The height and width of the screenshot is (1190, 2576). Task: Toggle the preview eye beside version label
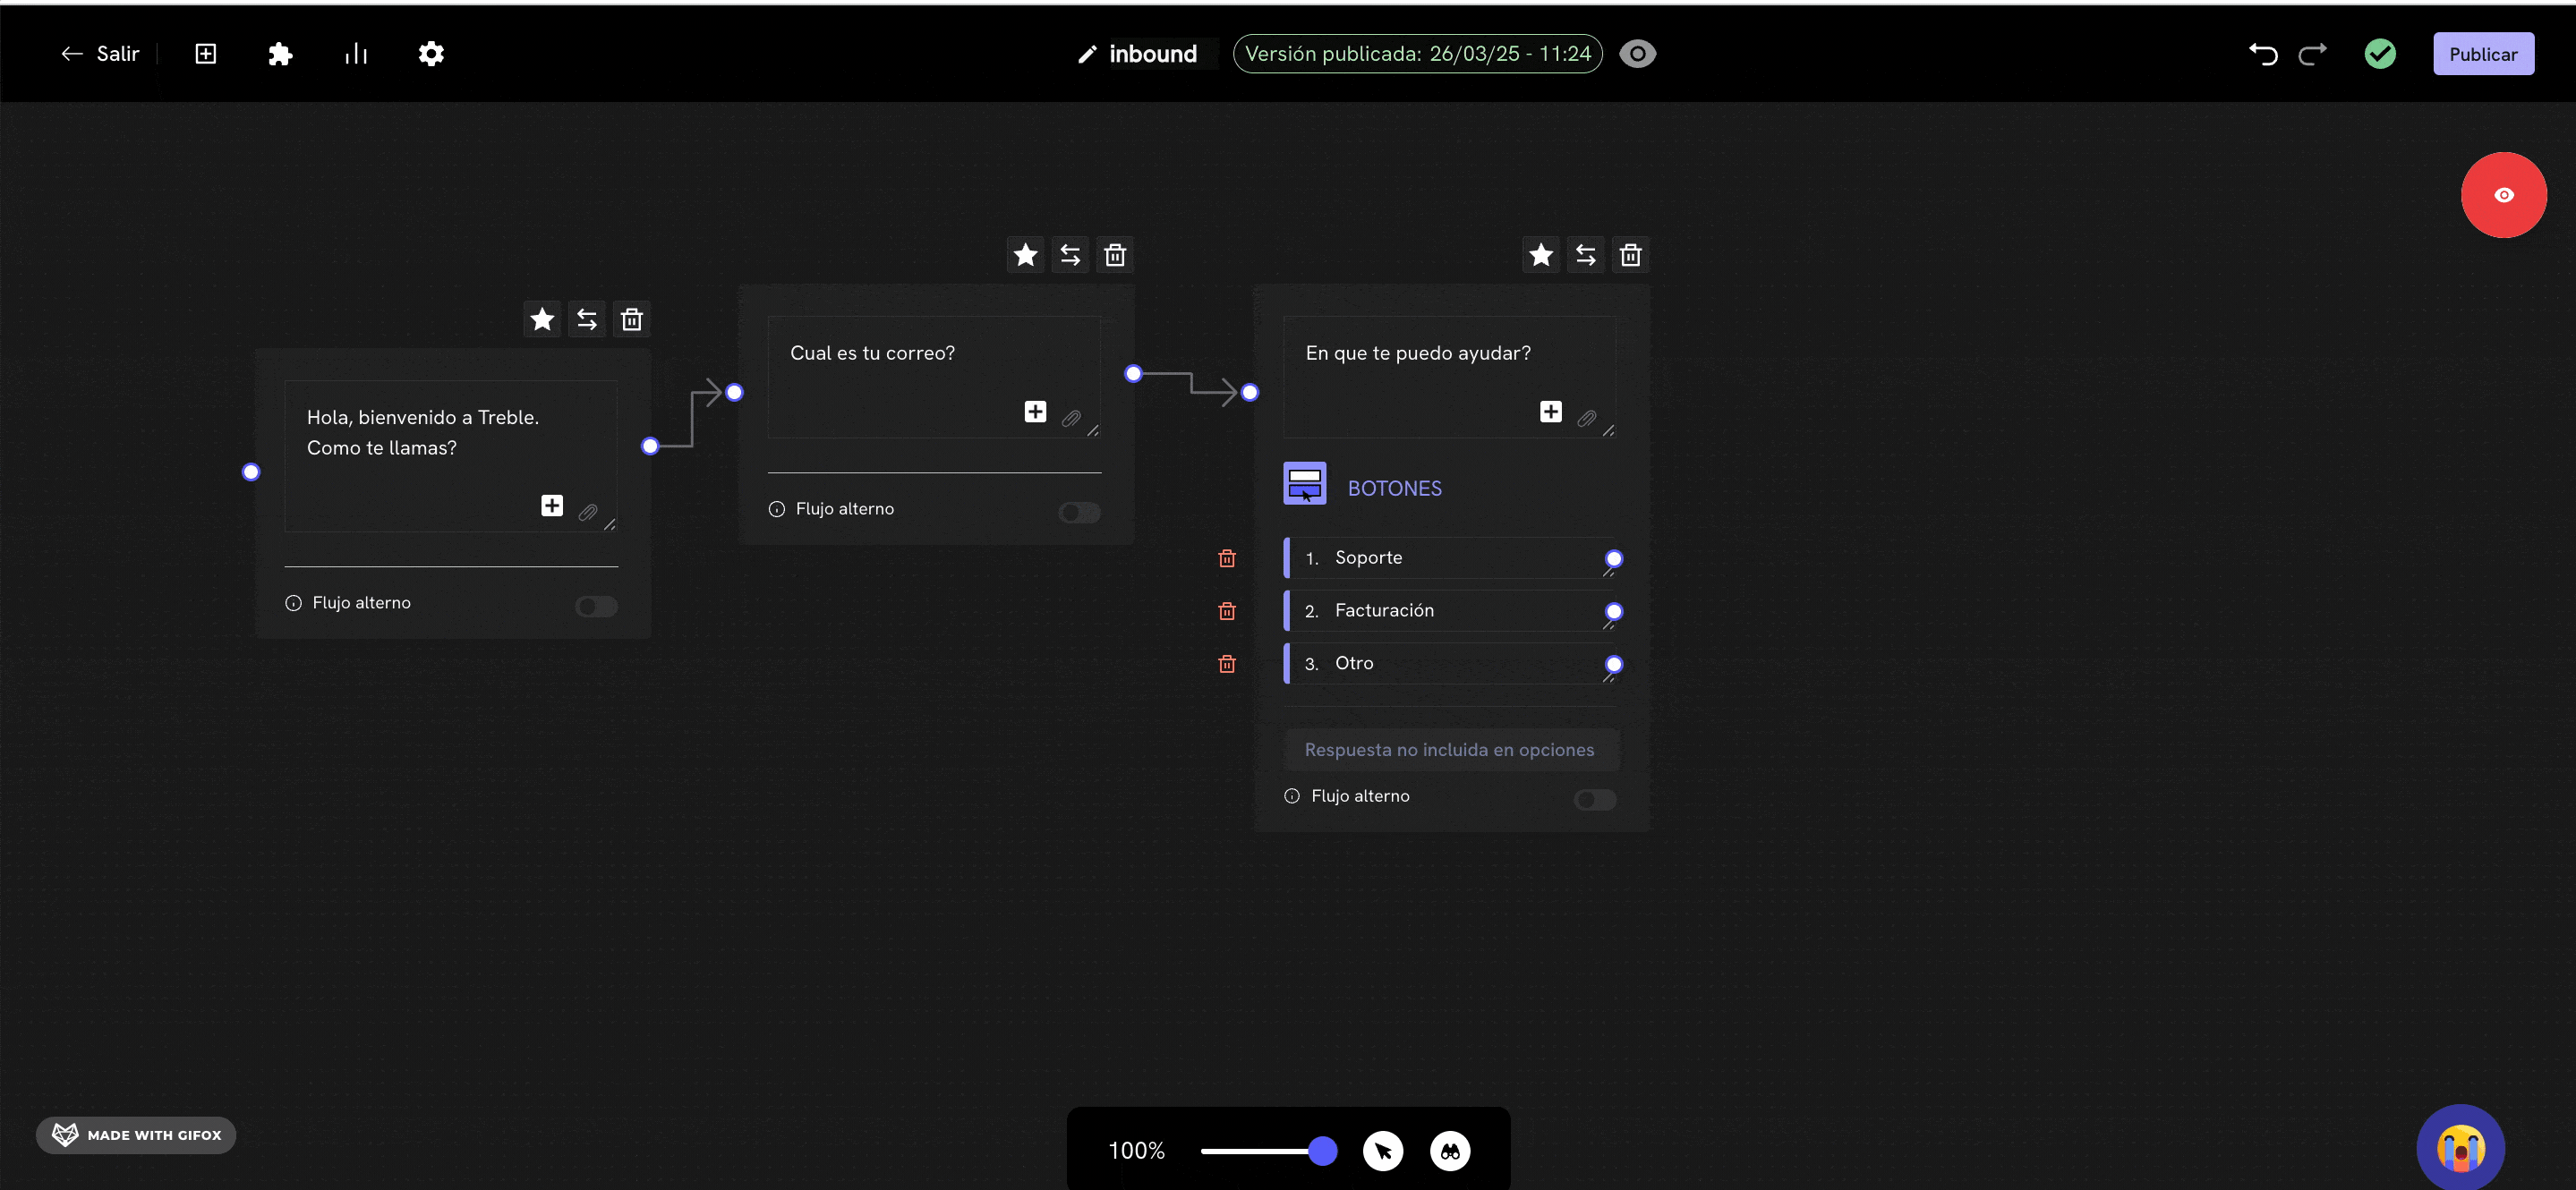(x=1637, y=54)
